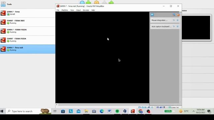Dismiss the Mouse integration notification
214x120 pixels.
[x=178, y=20]
